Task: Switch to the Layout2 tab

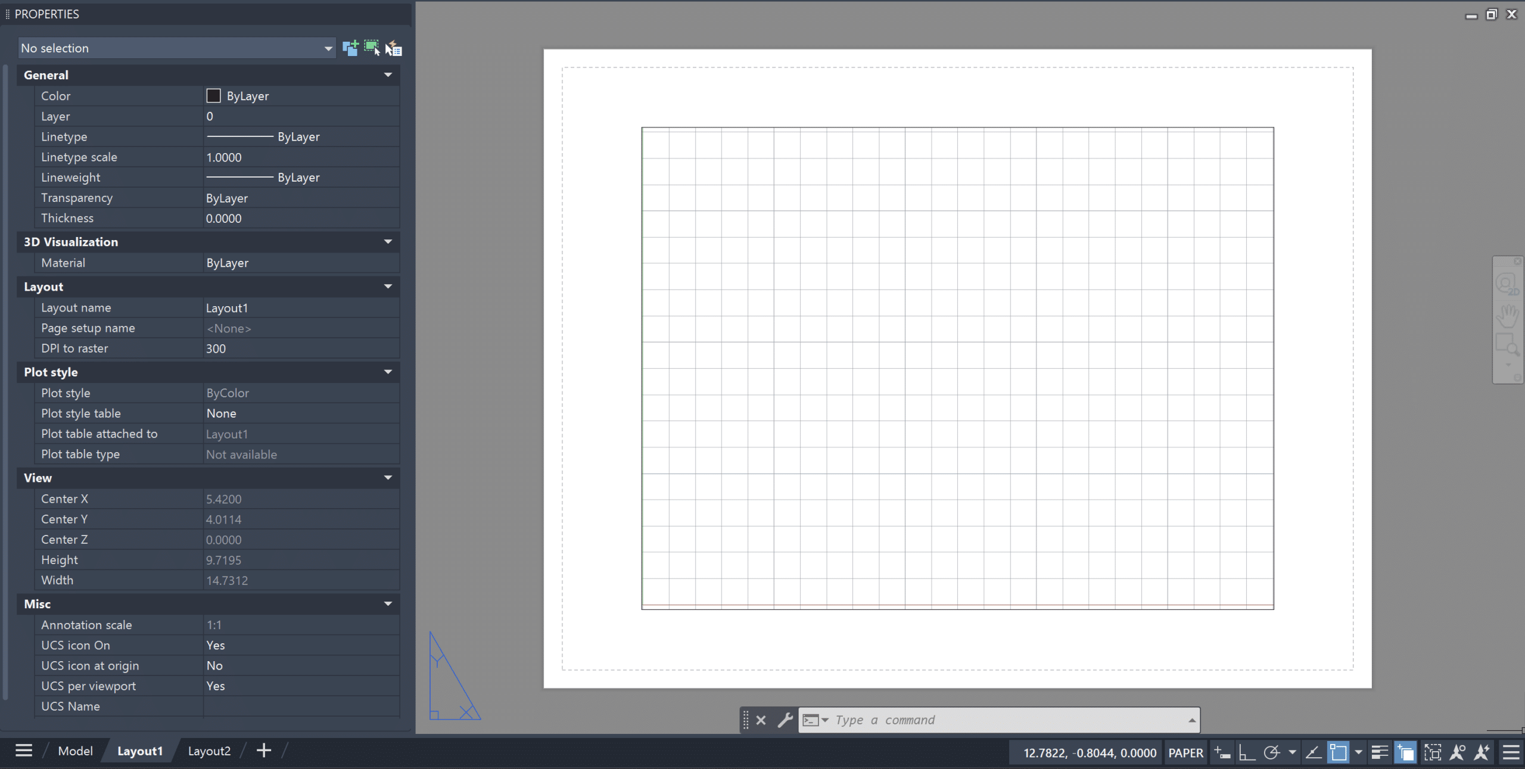Action: pos(208,751)
